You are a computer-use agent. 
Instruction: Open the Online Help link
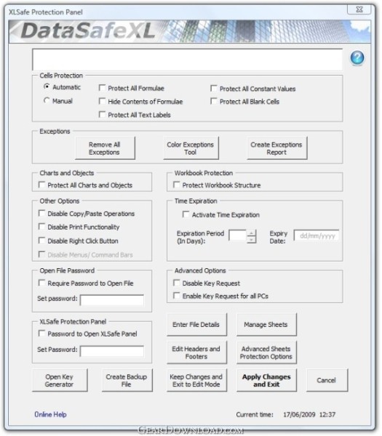50,414
